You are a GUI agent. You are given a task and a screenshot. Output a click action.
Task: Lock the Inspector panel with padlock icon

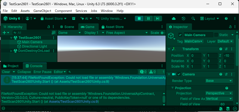coord(227,27)
